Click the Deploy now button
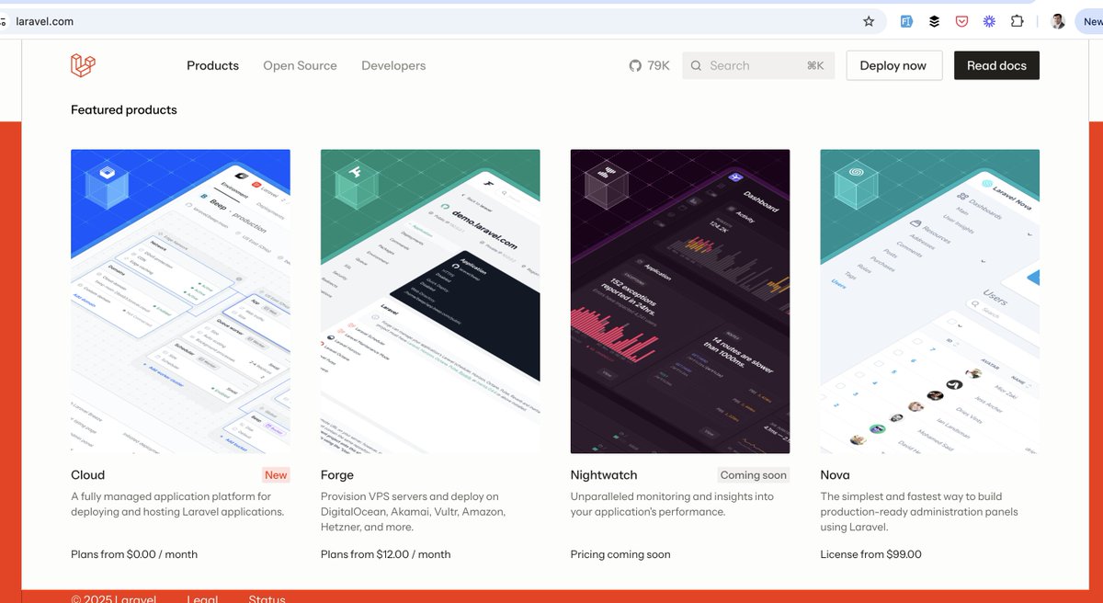 point(893,65)
